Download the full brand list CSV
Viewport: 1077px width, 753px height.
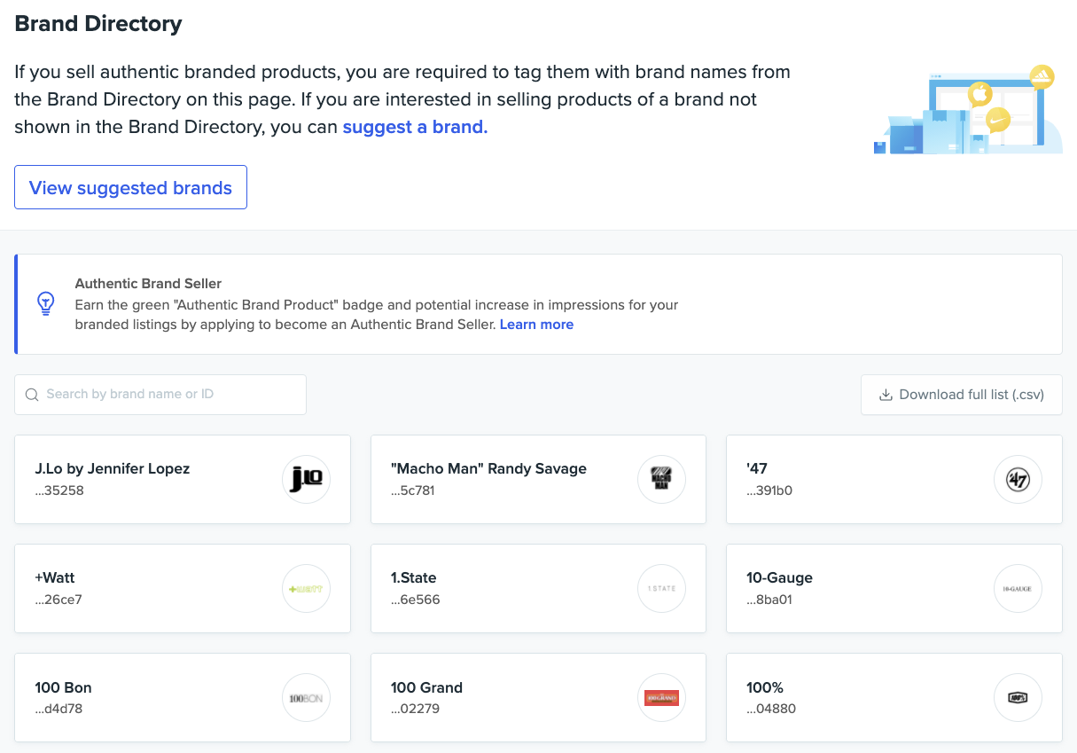[962, 395]
